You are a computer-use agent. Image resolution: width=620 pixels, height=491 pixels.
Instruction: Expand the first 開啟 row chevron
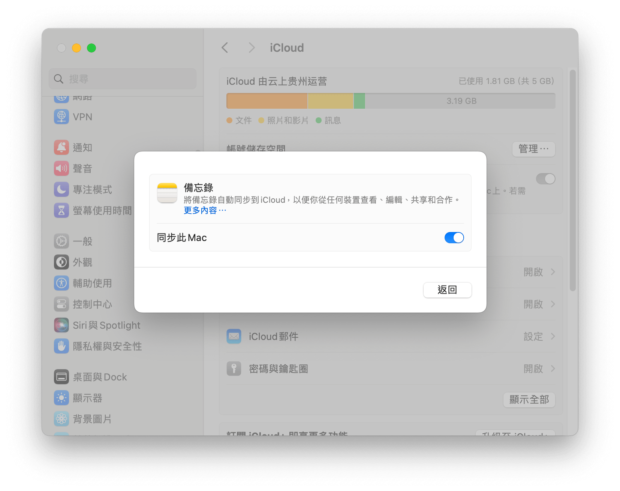tap(553, 272)
